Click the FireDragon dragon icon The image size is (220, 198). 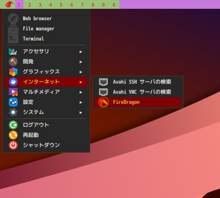[103, 102]
